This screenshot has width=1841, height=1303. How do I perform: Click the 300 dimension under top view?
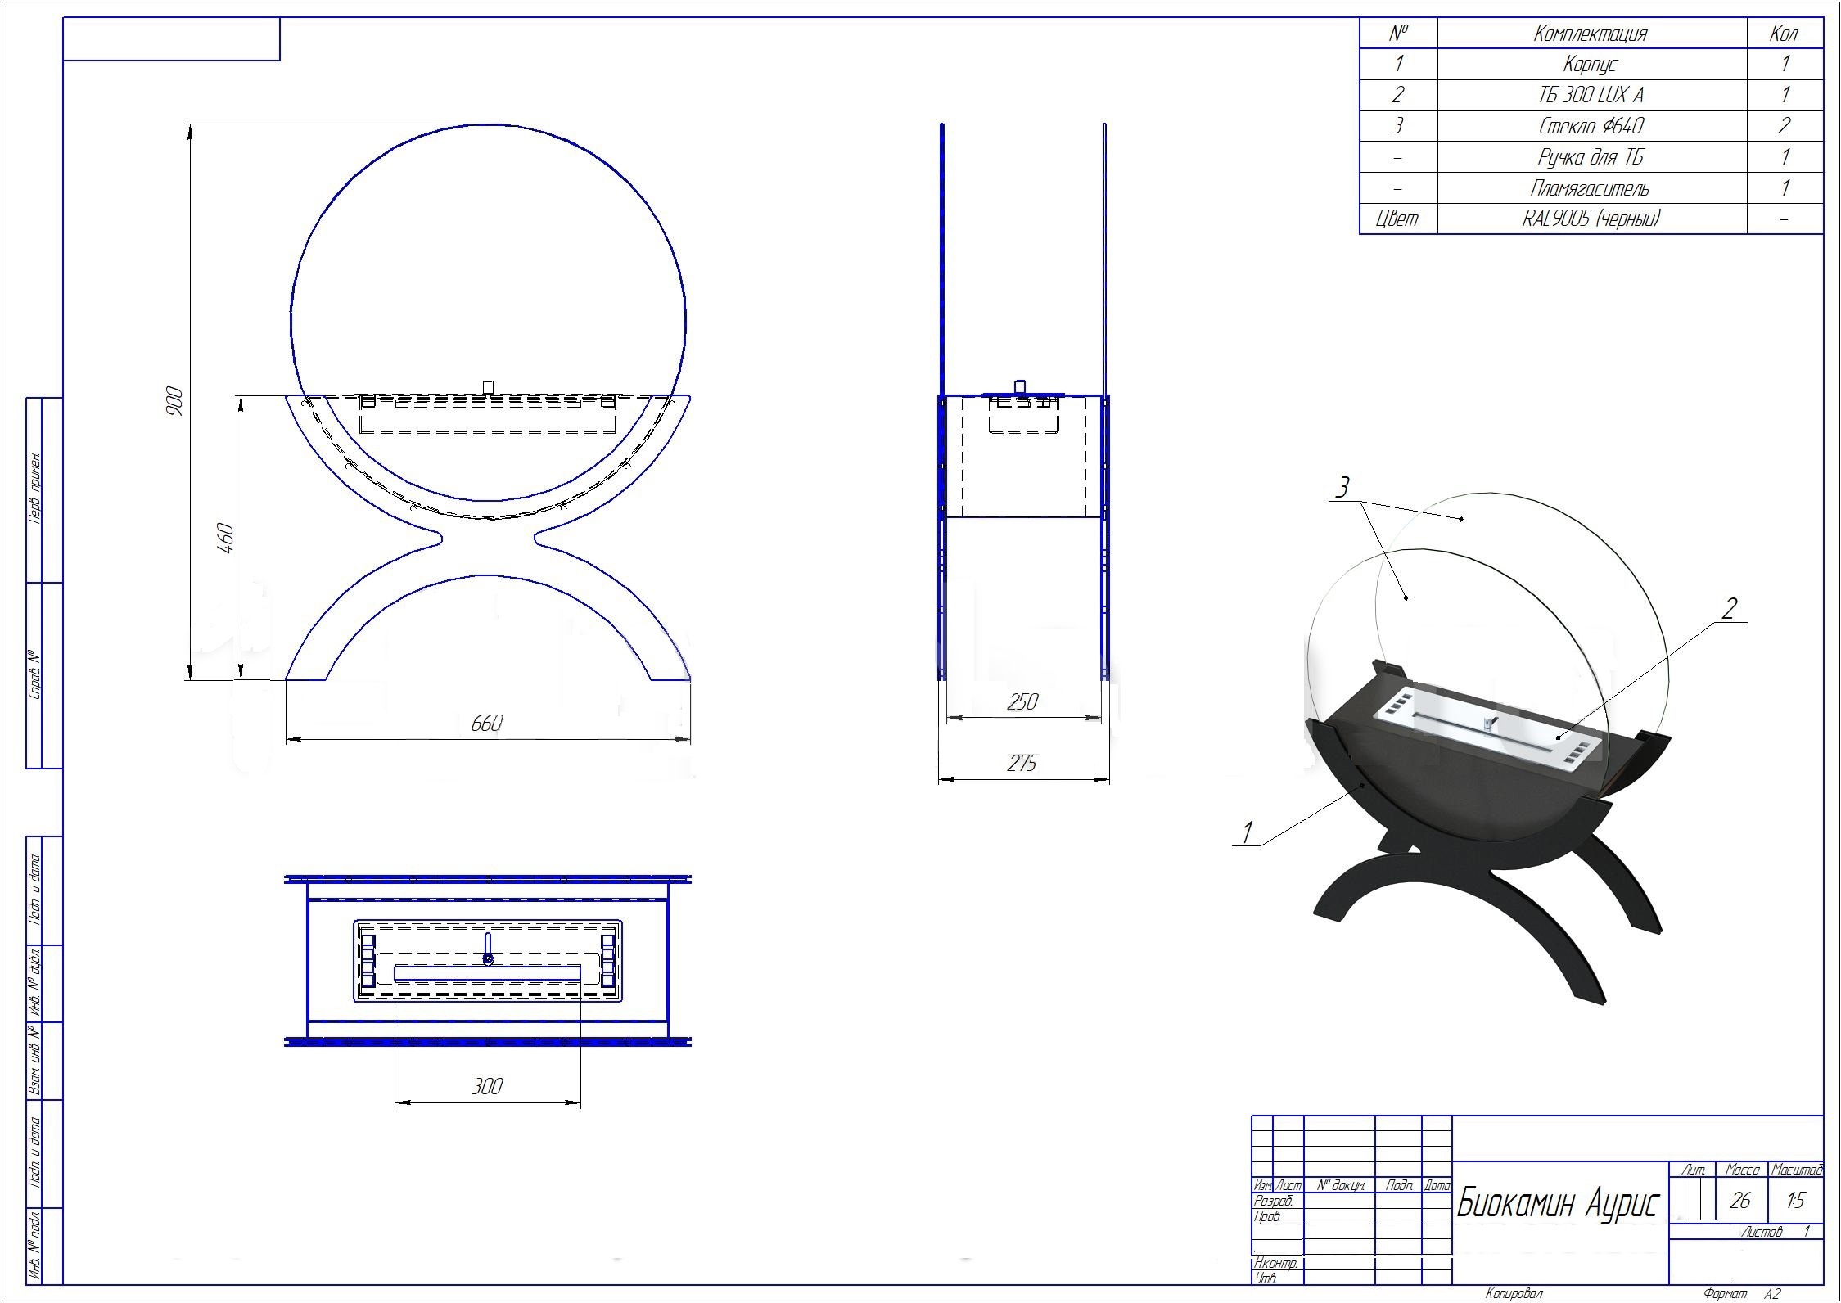[487, 1086]
